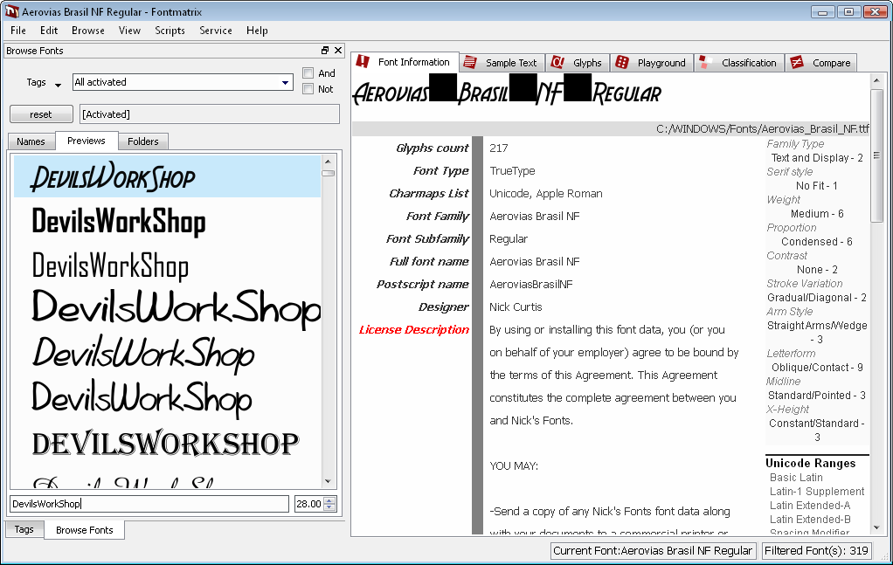This screenshot has width=893, height=565.
Task: Click the Gradual/Diagonal - 2 stroke value
Action: pos(817,298)
